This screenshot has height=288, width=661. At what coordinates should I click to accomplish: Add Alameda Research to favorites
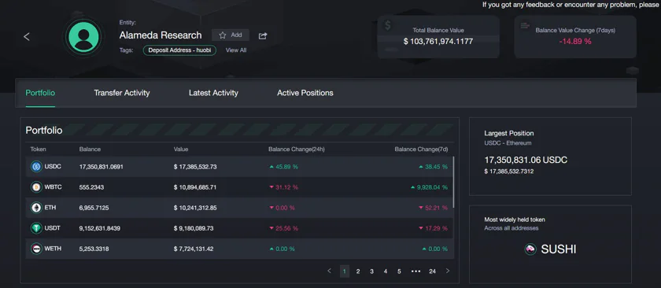pos(230,35)
